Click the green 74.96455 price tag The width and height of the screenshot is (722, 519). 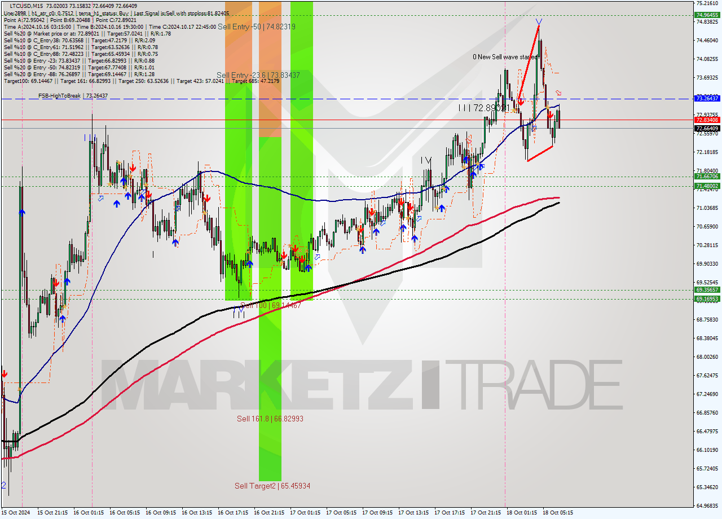[x=707, y=15]
